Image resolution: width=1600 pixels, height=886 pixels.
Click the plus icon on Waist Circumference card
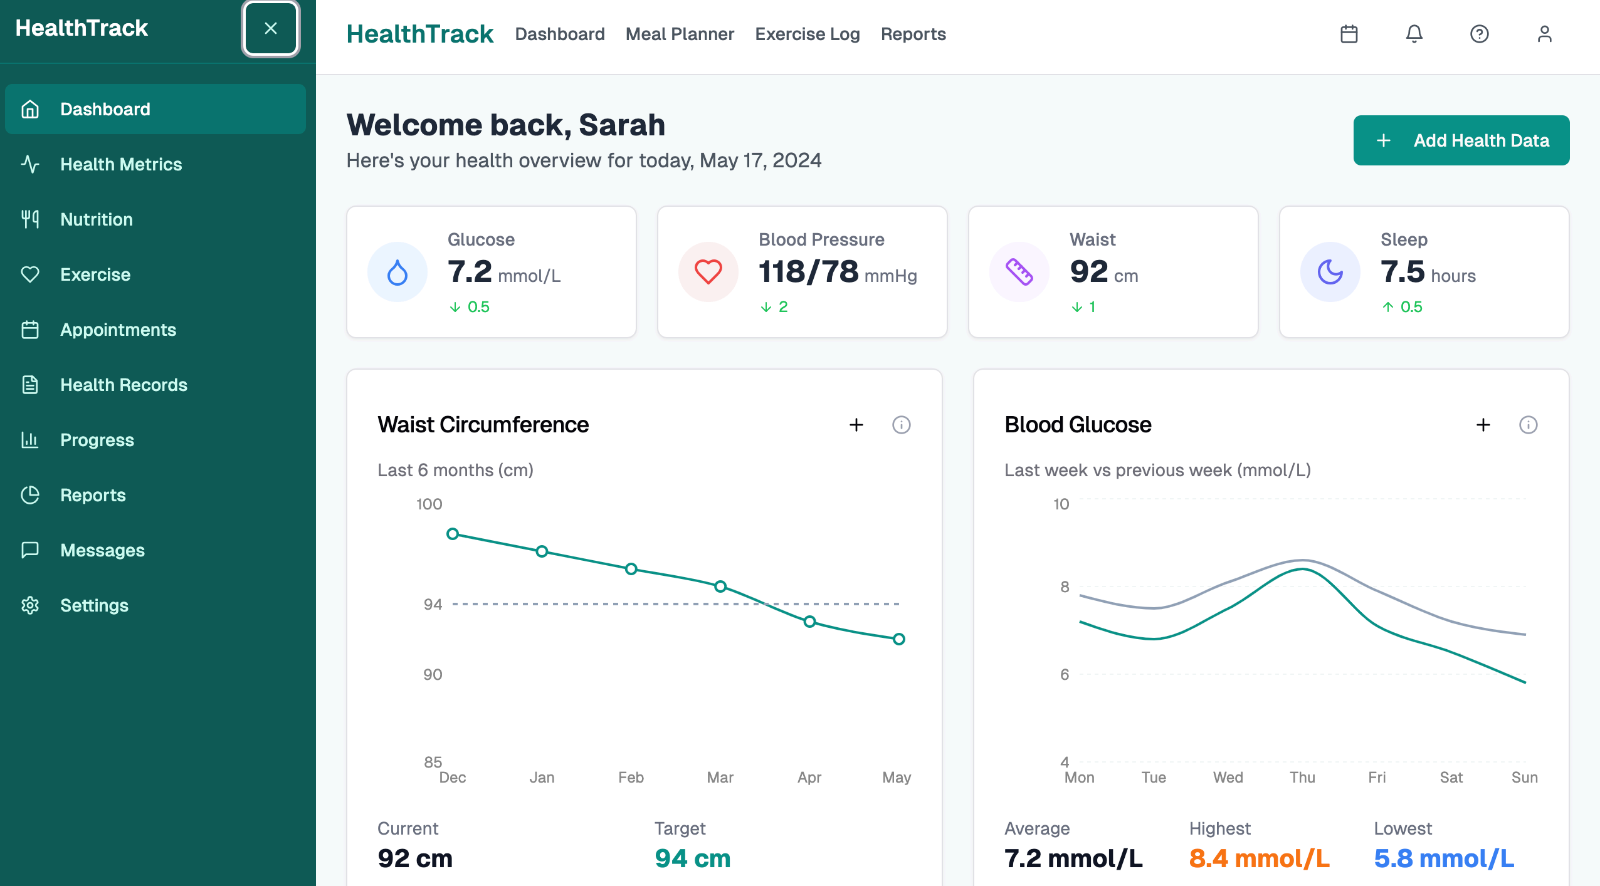pyautogui.click(x=856, y=425)
